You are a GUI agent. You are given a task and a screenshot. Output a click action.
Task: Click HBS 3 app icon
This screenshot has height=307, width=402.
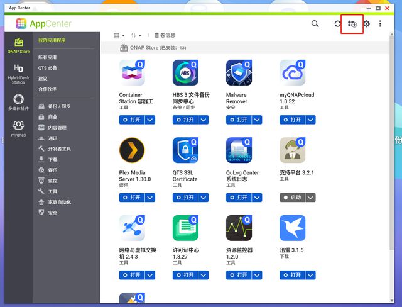185,72
